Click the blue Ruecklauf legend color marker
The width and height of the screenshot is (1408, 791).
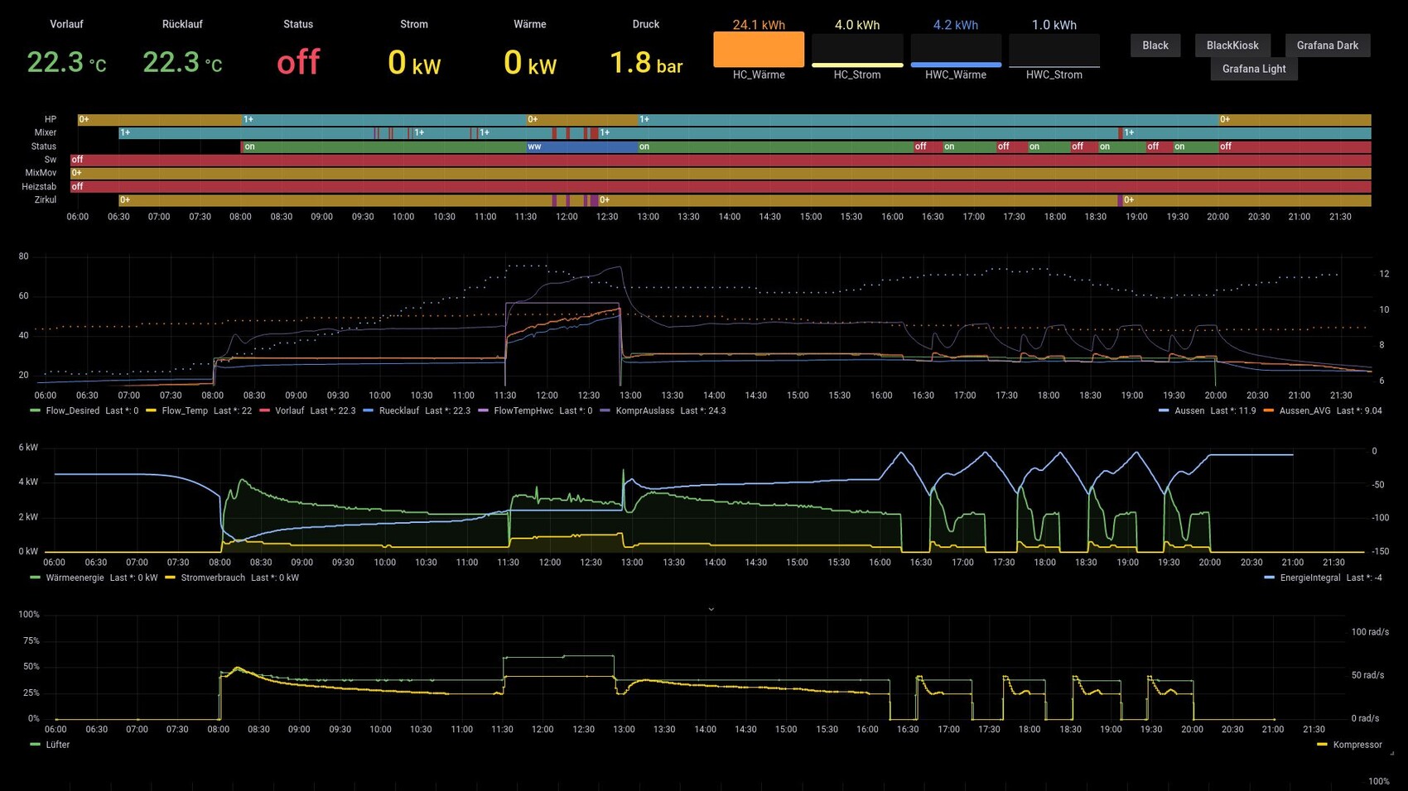click(x=368, y=410)
